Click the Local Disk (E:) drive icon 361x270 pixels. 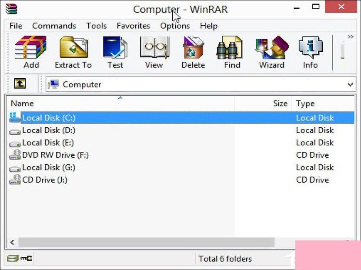[15, 144]
